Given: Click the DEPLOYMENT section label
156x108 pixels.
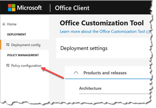Looking at the screenshot, I should [17, 34].
